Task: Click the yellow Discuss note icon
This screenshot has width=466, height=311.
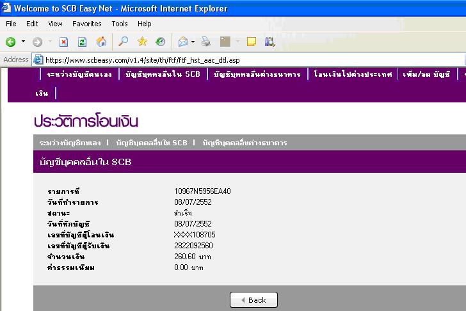Action: click(x=252, y=42)
